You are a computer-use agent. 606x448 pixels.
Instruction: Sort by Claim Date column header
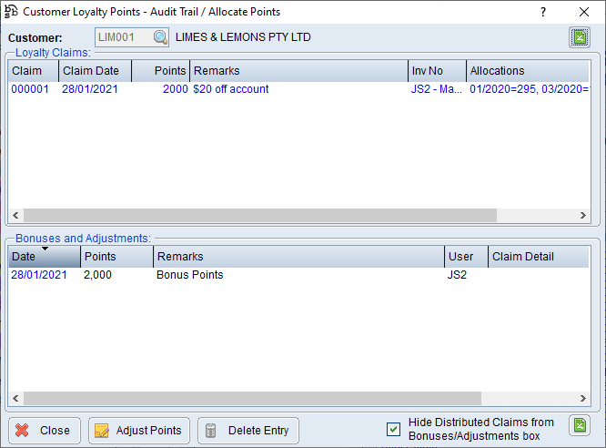95,71
